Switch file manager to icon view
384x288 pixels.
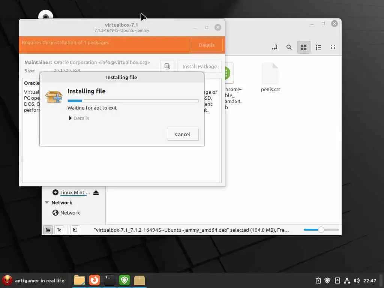tap(304, 47)
